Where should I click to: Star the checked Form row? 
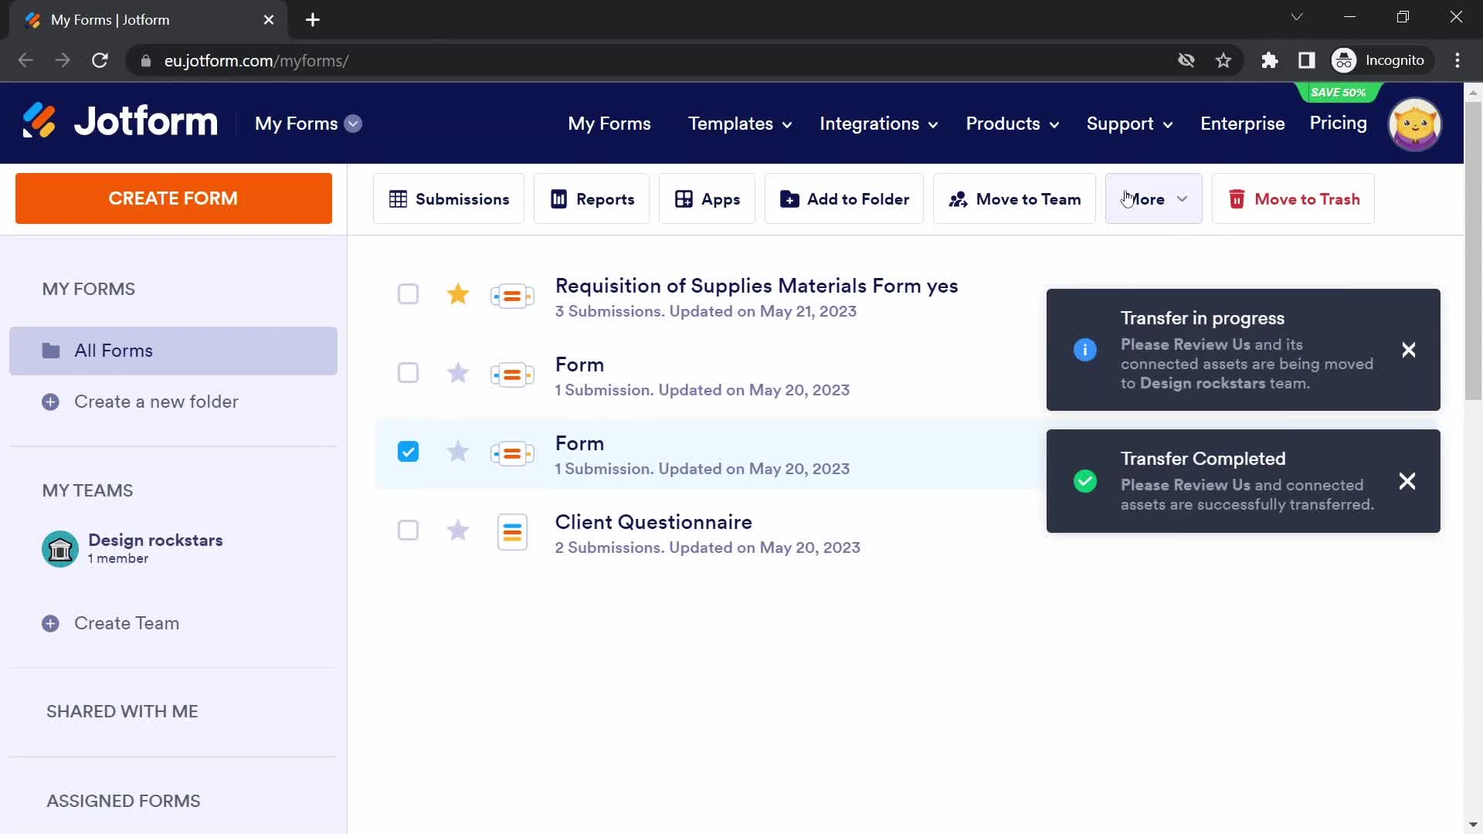pyautogui.click(x=458, y=452)
